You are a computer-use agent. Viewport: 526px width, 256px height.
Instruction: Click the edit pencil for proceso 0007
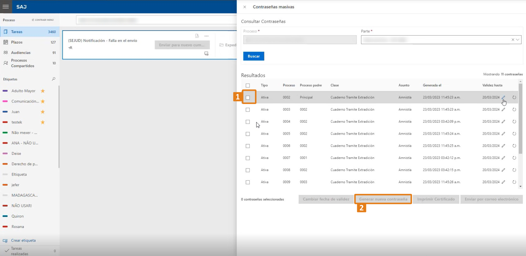pyautogui.click(x=504, y=158)
